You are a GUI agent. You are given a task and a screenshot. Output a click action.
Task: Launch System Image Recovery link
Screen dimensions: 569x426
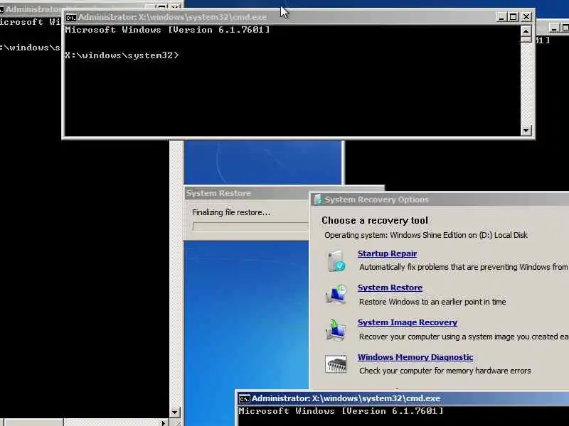pos(408,322)
